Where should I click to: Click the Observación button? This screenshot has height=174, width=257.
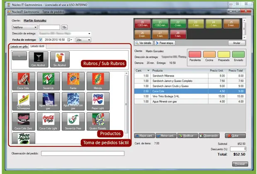[209, 135]
